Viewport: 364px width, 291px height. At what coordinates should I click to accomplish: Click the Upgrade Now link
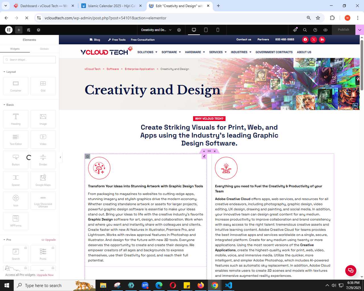(x=45, y=275)
